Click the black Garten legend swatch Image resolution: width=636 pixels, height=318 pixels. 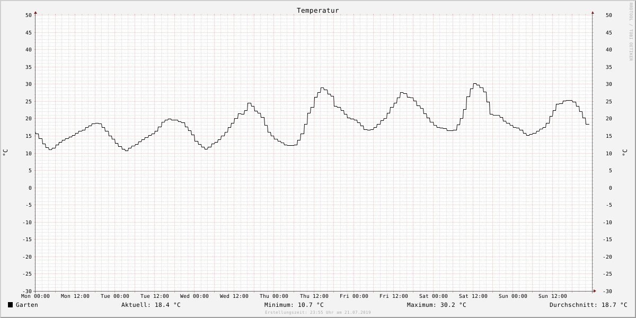point(10,305)
